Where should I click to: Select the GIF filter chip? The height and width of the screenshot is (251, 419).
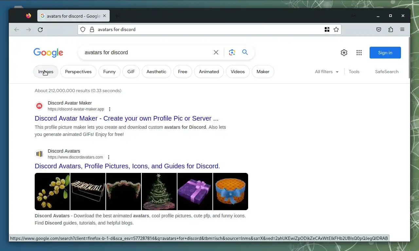pos(131,72)
